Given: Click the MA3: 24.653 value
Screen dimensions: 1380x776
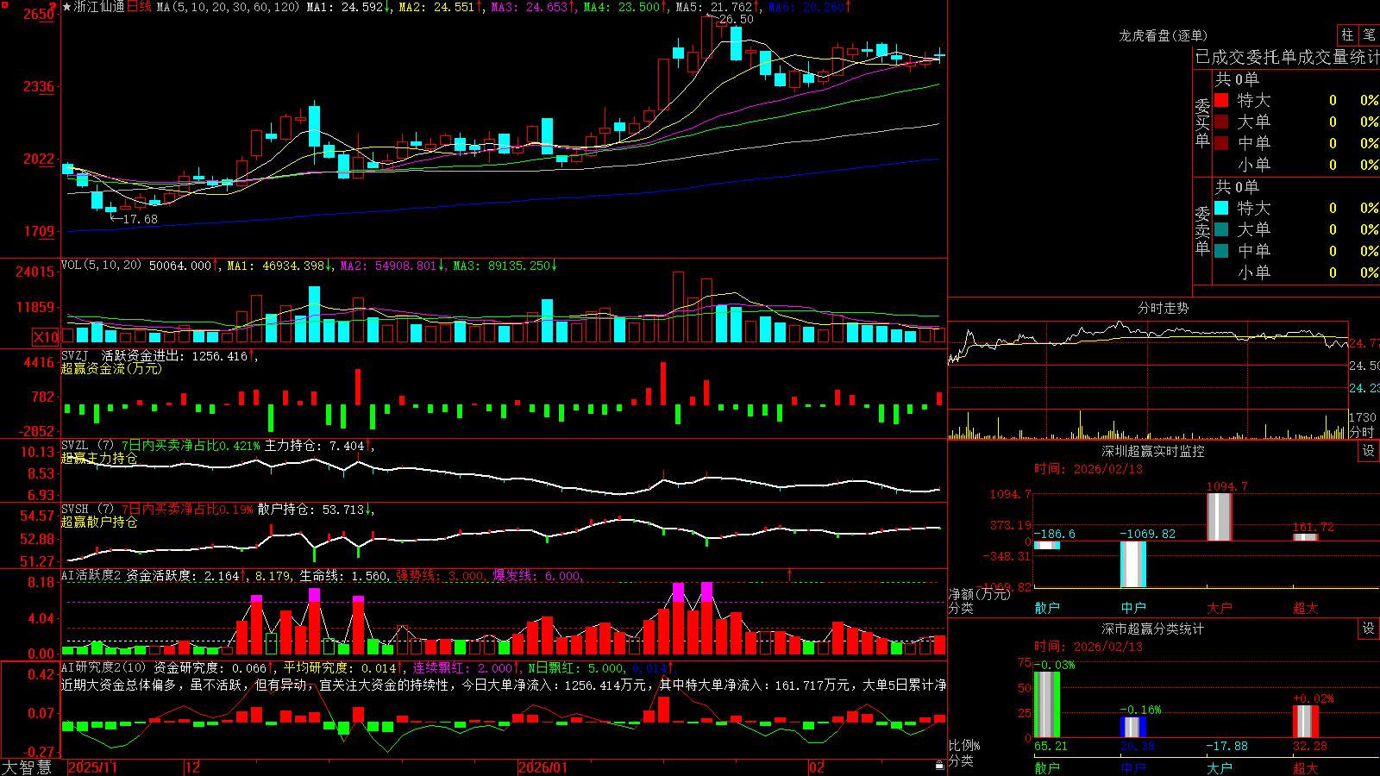Looking at the screenshot, I should [x=532, y=7].
